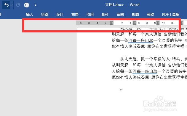Click the empty paragraph mark below the text
187x116 pixels.
pyautogui.click(x=121, y=90)
